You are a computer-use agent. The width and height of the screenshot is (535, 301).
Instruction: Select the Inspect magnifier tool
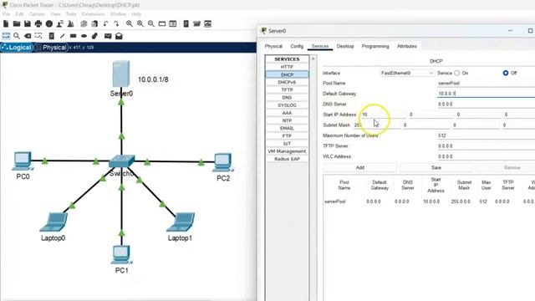coord(17,36)
